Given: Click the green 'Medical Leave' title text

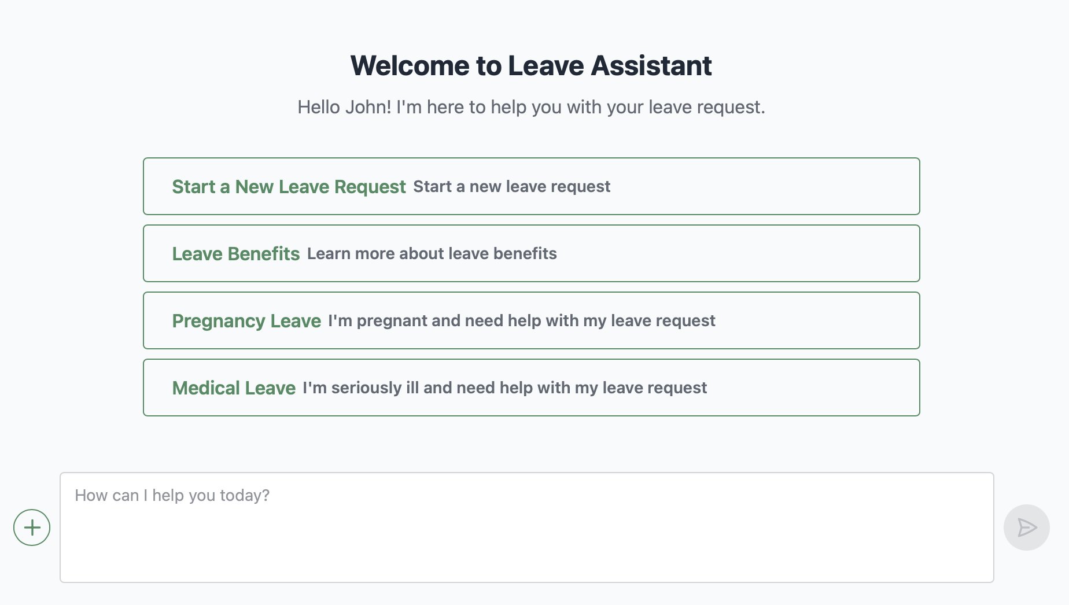Looking at the screenshot, I should tap(234, 388).
